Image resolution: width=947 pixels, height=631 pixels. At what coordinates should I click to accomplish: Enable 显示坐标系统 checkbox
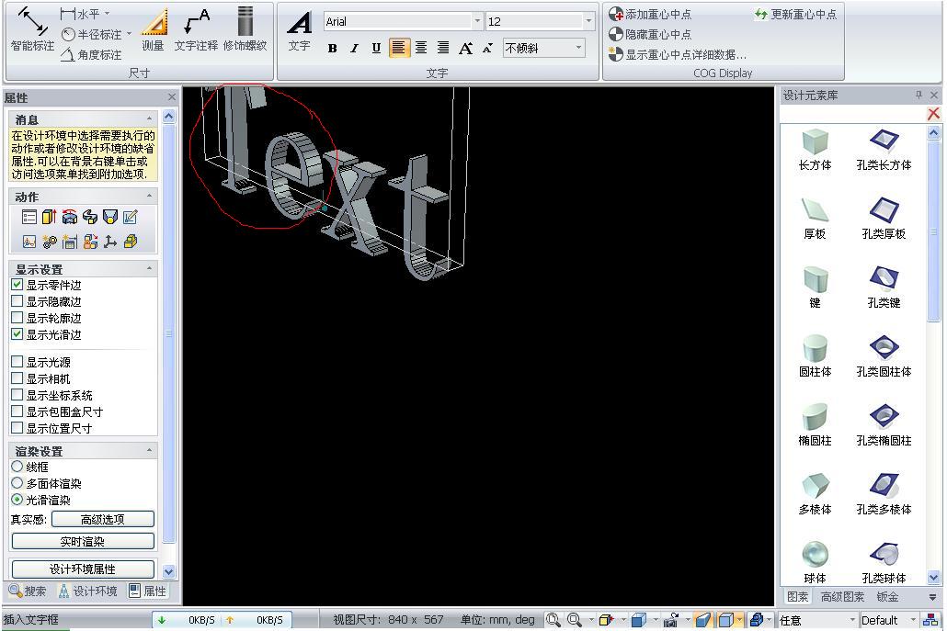click(17, 395)
